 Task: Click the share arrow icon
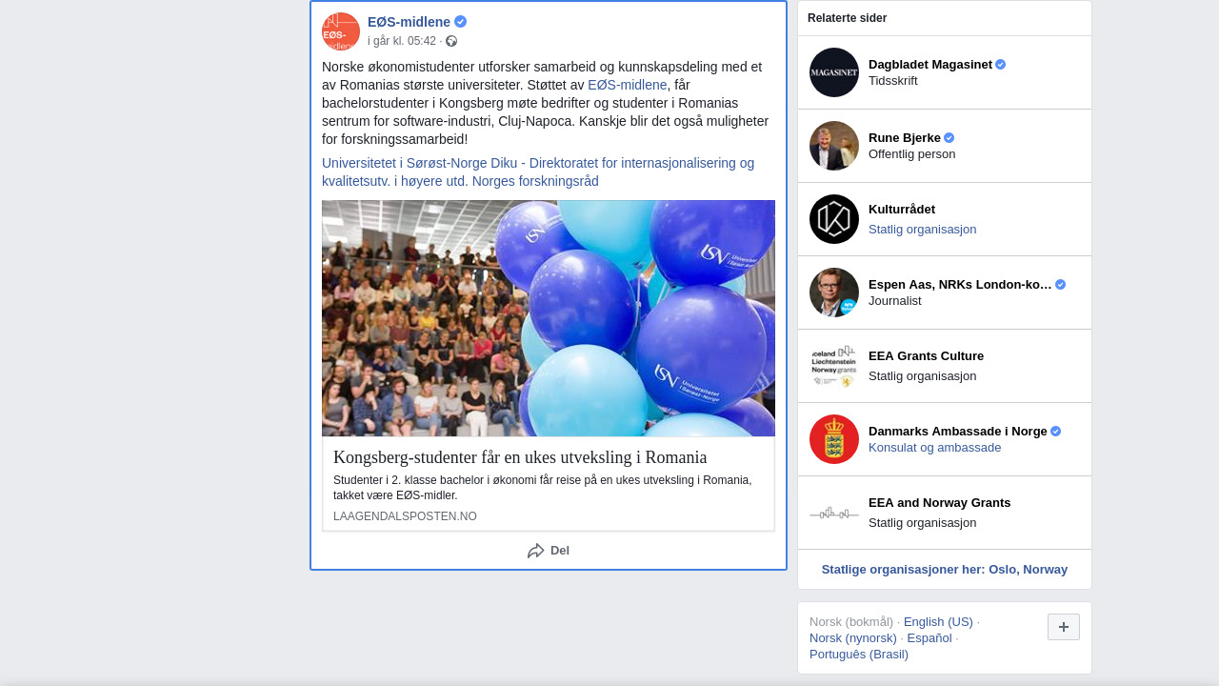536,551
